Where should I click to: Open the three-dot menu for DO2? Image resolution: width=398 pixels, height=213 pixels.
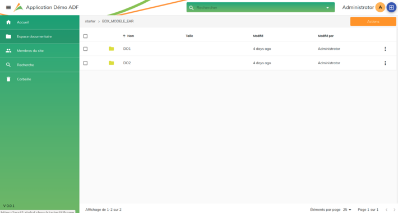click(x=385, y=63)
